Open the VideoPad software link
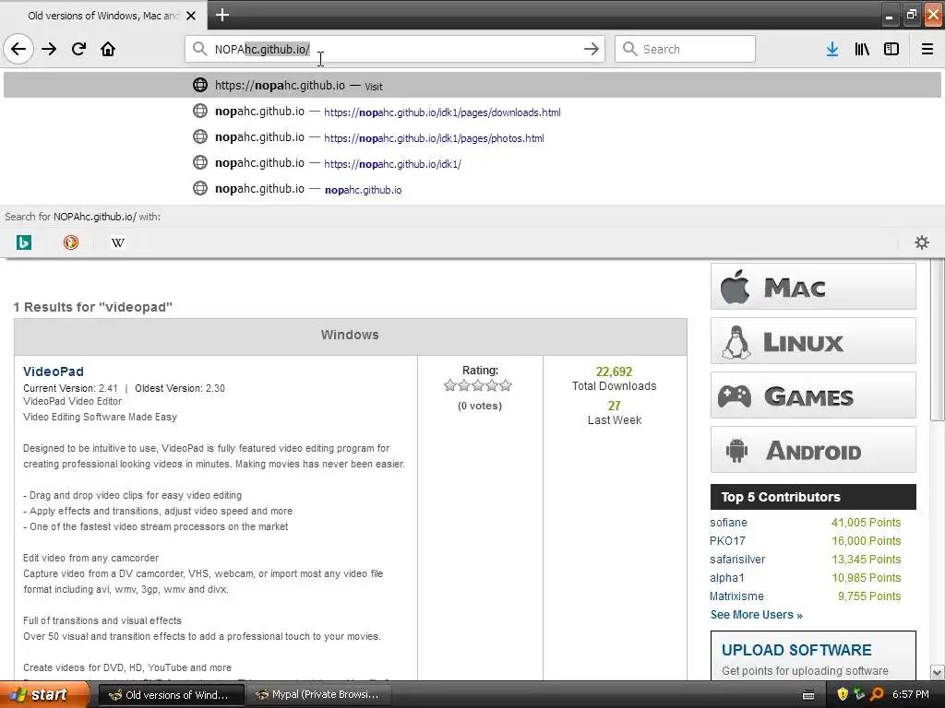The image size is (945, 708). 53,372
